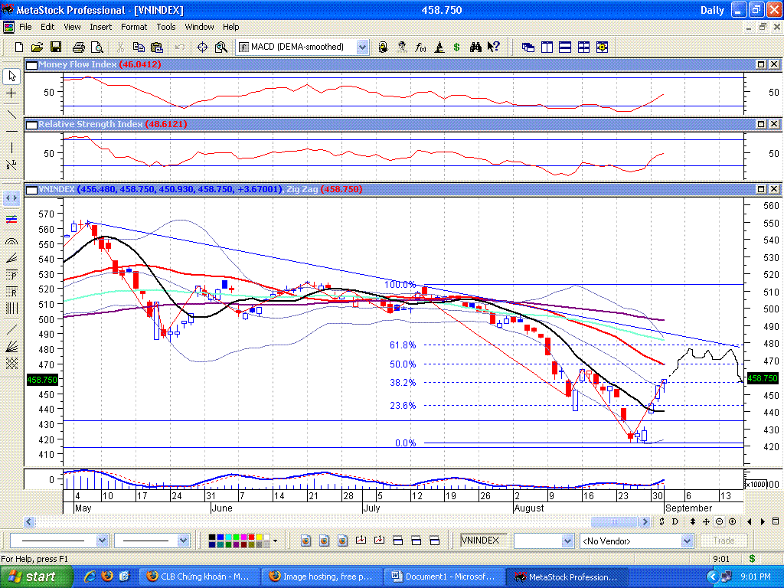Open the MACD (DEMA-smoothed) indicator dropdown
784x588 pixels.
point(362,47)
